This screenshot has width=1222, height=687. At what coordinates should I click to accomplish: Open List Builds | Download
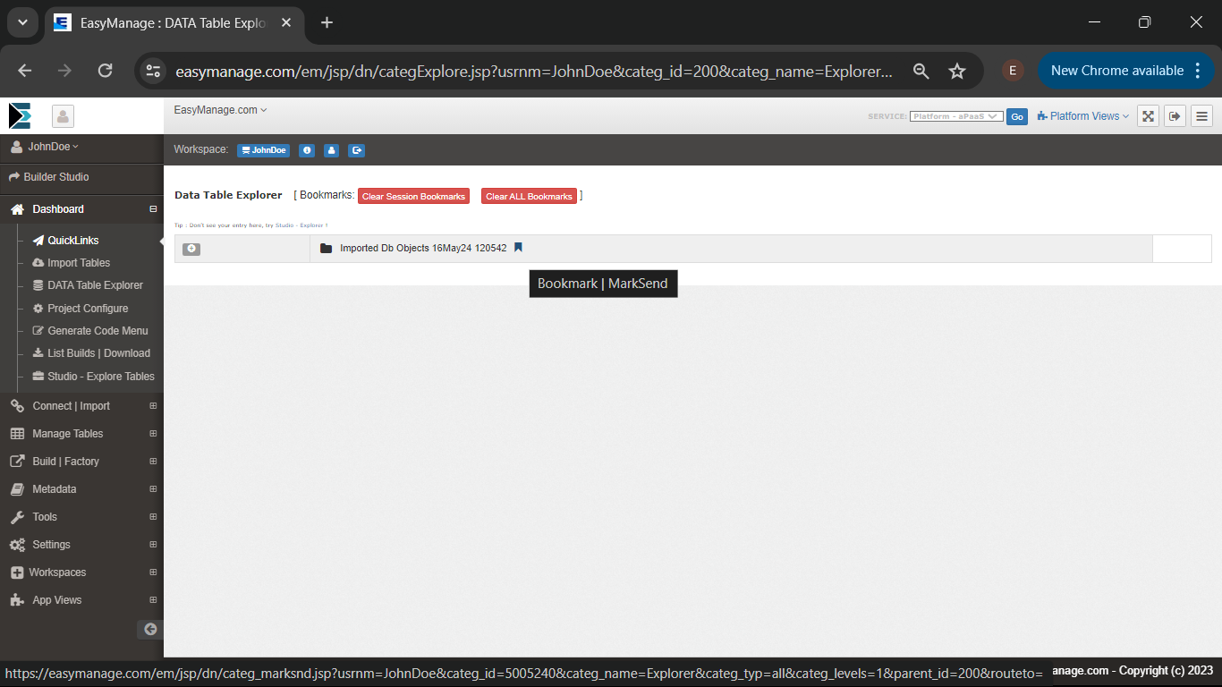click(x=91, y=353)
